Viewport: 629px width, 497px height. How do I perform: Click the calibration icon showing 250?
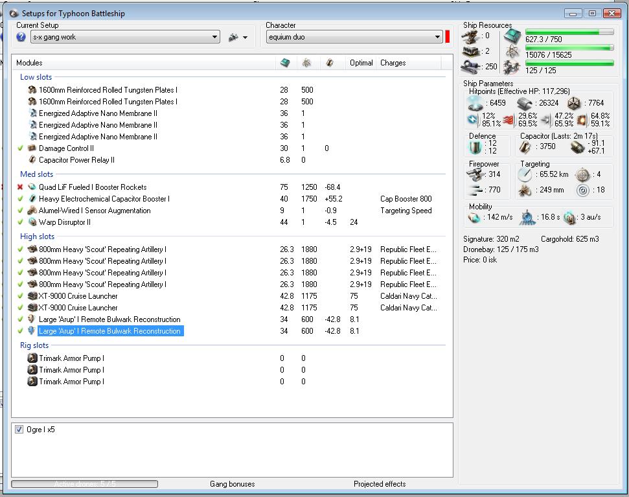(470, 66)
